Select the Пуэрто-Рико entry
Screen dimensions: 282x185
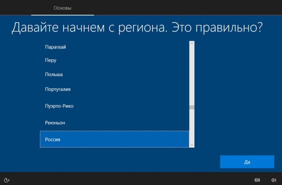114,106
